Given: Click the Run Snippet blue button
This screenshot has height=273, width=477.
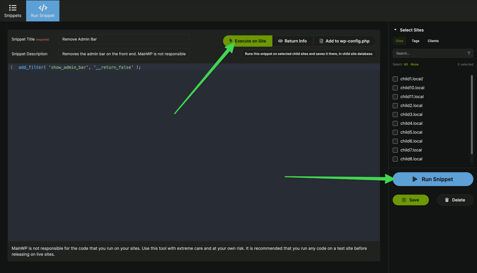Looking at the screenshot, I should click(x=433, y=179).
